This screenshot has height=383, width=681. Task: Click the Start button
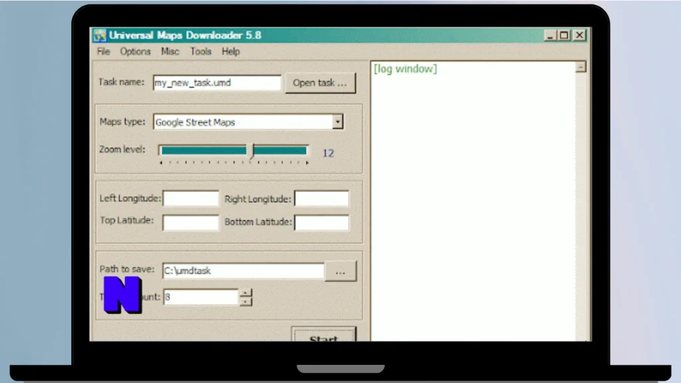click(x=324, y=334)
